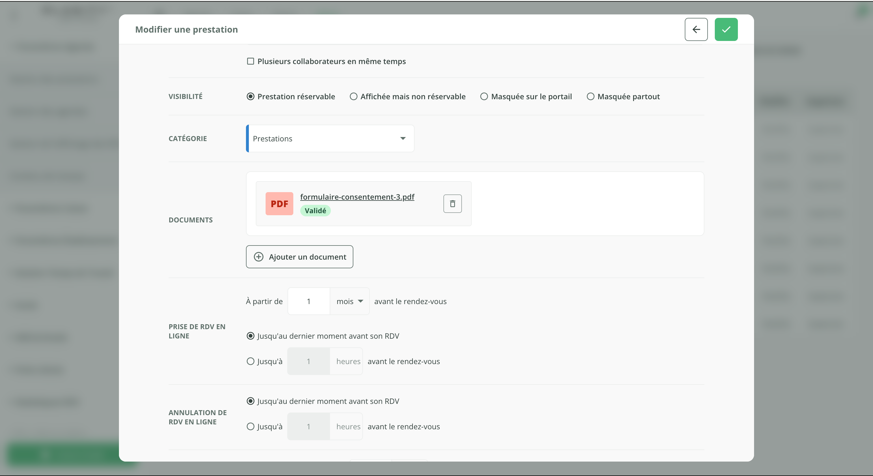The width and height of the screenshot is (873, 476).
Task: Click the red PDF file icon
Action: (279, 203)
